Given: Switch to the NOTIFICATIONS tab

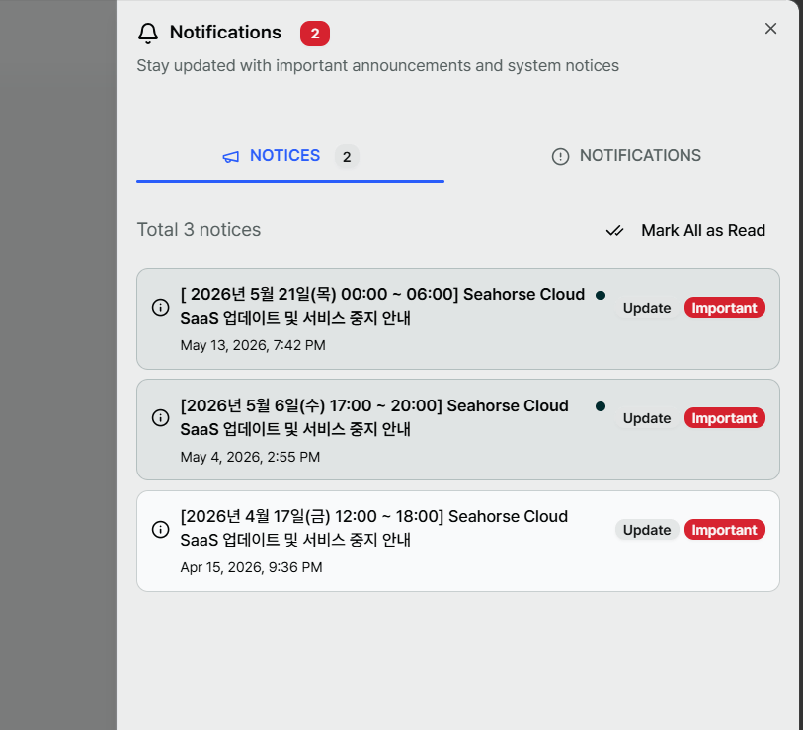Looking at the screenshot, I should pyautogui.click(x=626, y=156).
